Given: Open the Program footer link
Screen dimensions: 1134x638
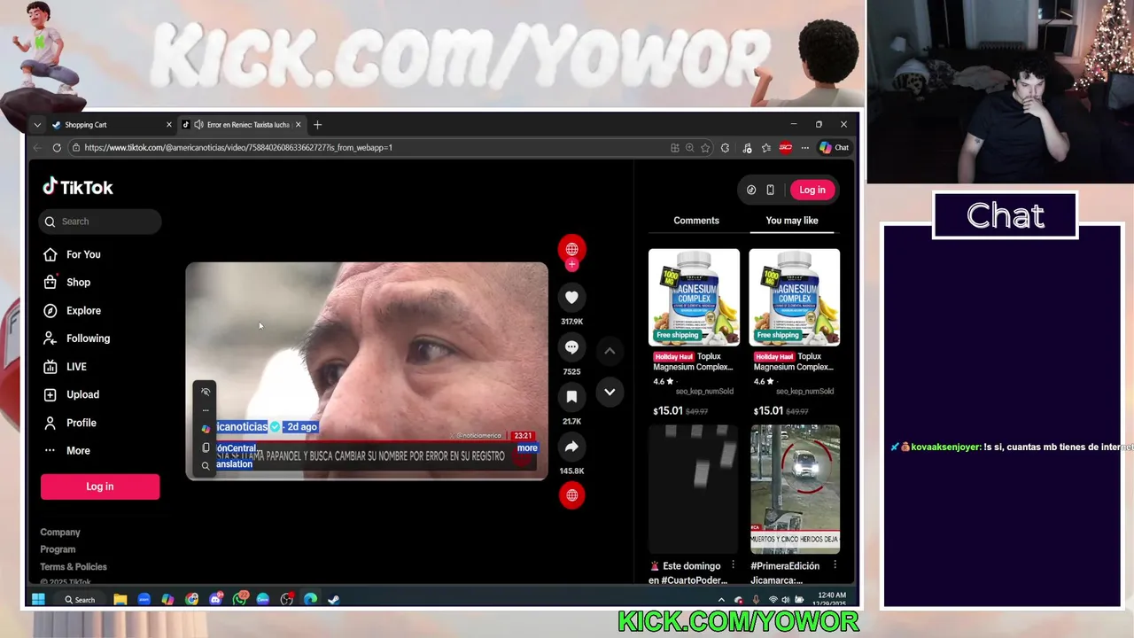Looking at the screenshot, I should tap(58, 549).
